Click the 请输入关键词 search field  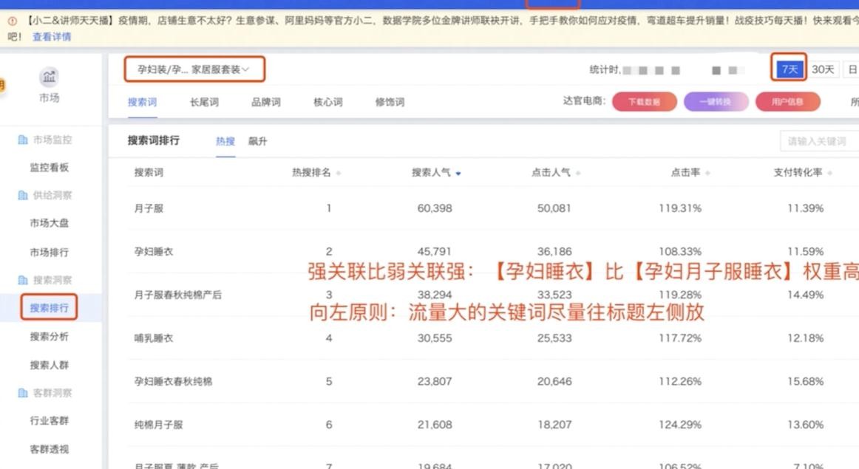pos(817,140)
